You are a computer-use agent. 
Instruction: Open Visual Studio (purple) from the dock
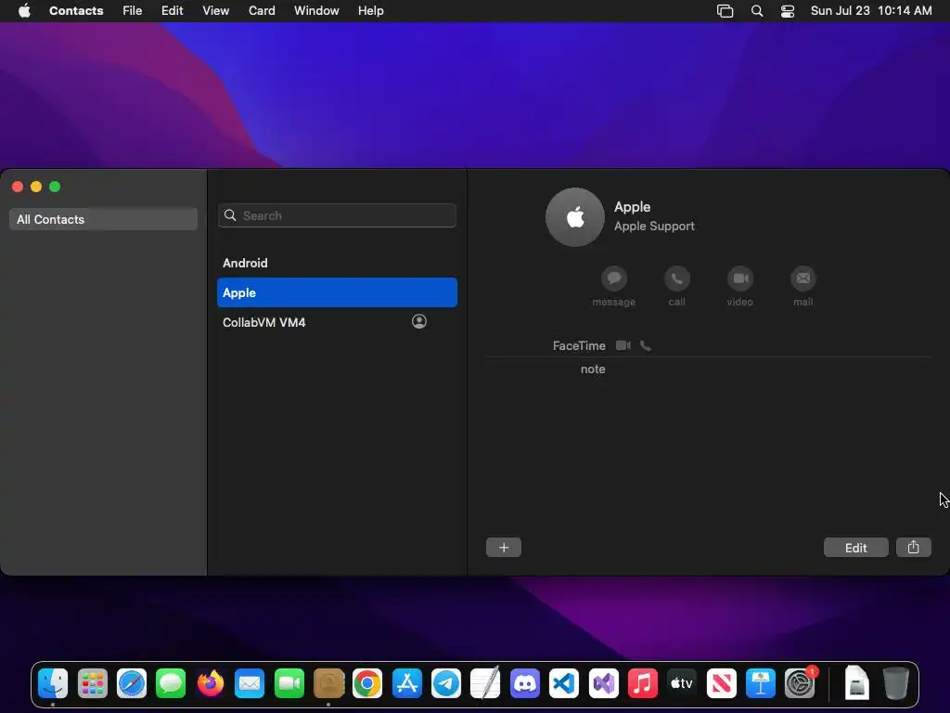tap(603, 683)
